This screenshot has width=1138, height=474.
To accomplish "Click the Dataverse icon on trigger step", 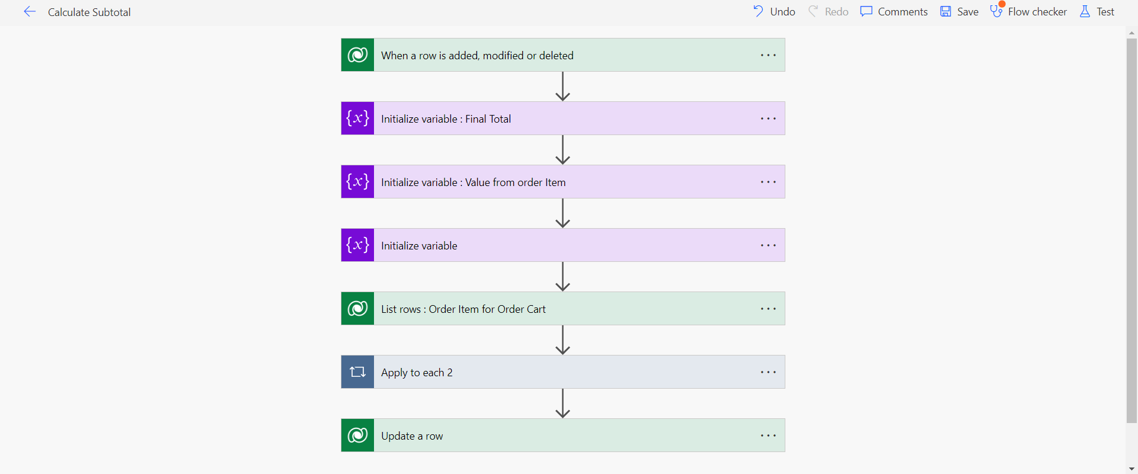I will [x=357, y=55].
